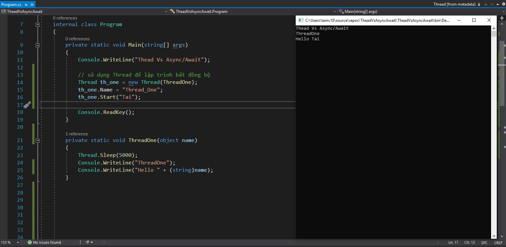
Task: Click the console window's app icon
Action: coord(301,20)
